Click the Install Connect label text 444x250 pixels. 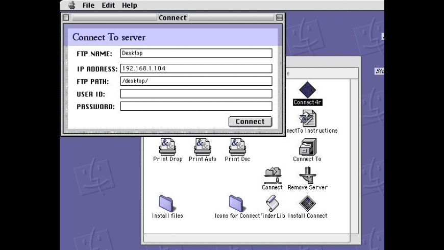click(x=308, y=216)
